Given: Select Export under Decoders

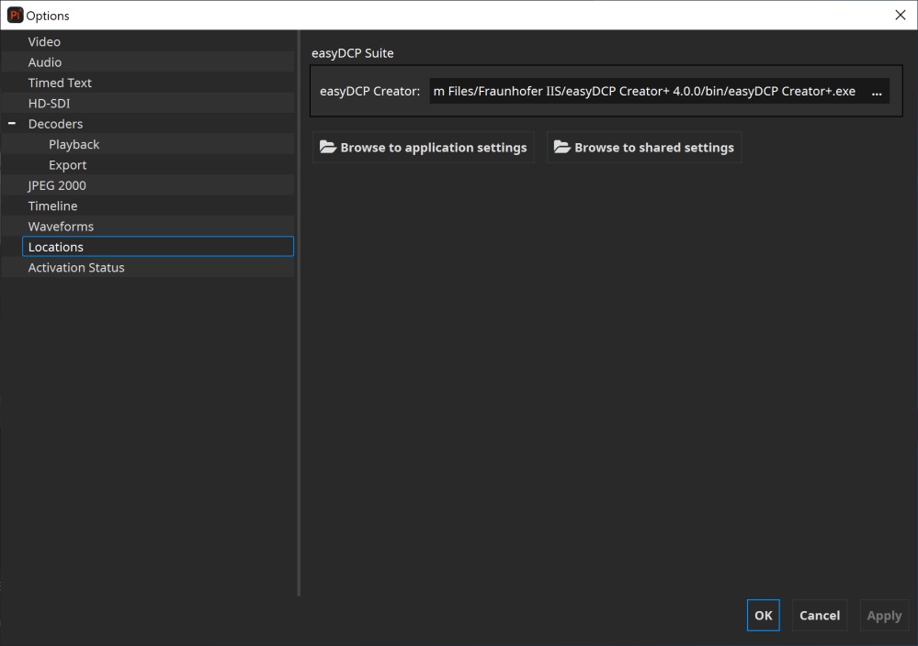Looking at the screenshot, I should pos(67,165).
